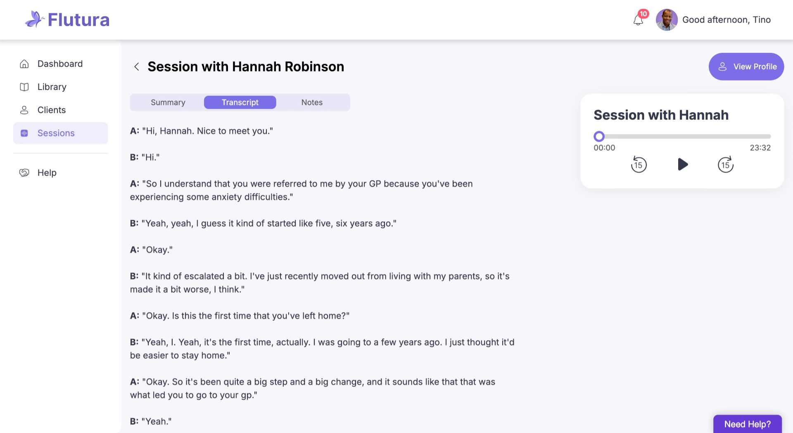Switch to the Notes tab
Image resolution: width=793 pixels, height=433 pixels.
pos(312,103)
